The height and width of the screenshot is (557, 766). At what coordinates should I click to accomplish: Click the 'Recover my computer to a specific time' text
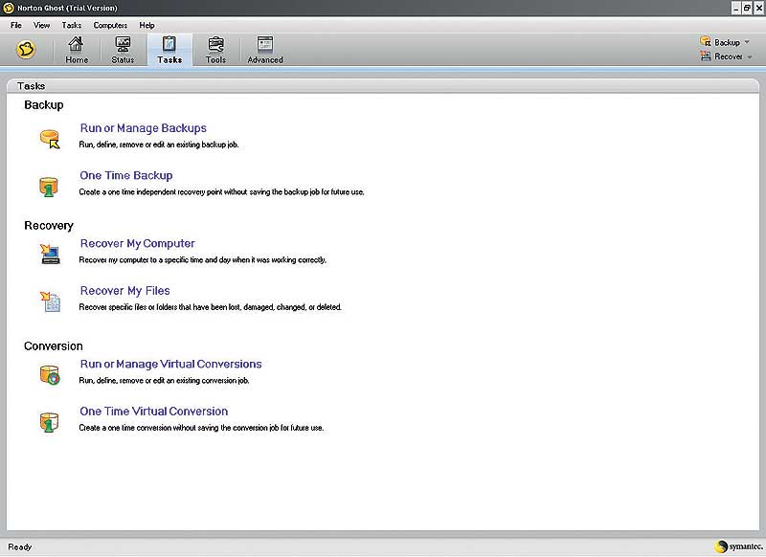tap(202, 259)
